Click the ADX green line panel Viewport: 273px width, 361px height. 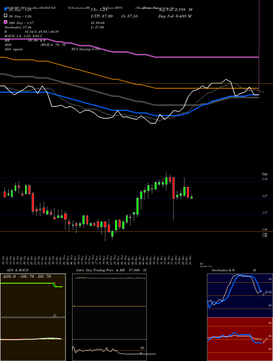33,295
